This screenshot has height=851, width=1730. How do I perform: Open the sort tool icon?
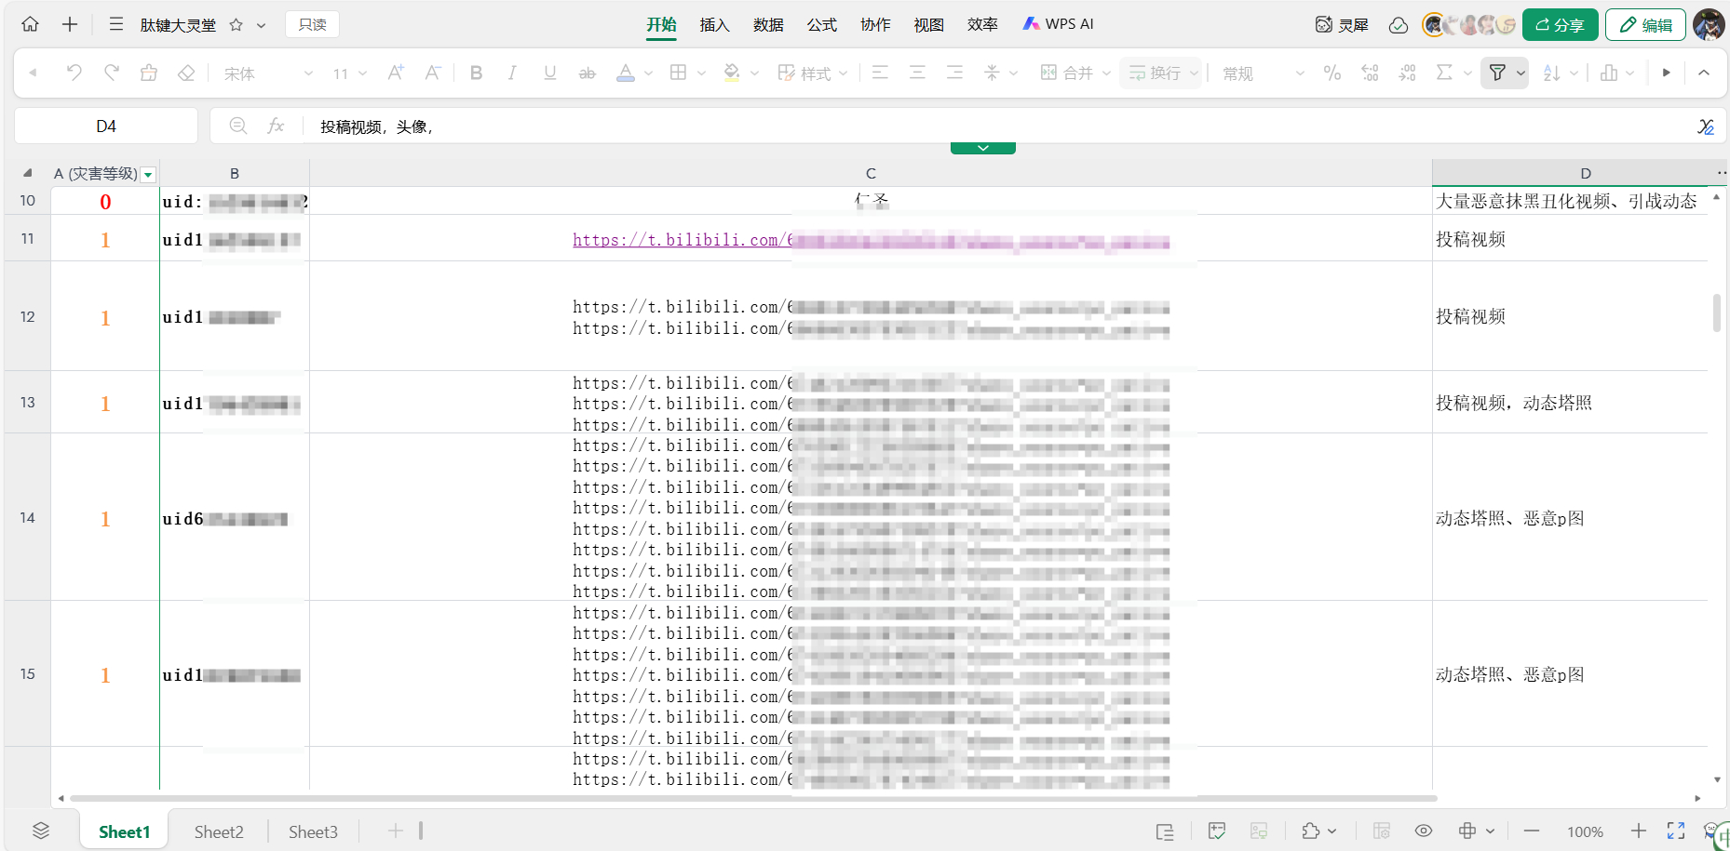click(1551, 73)
